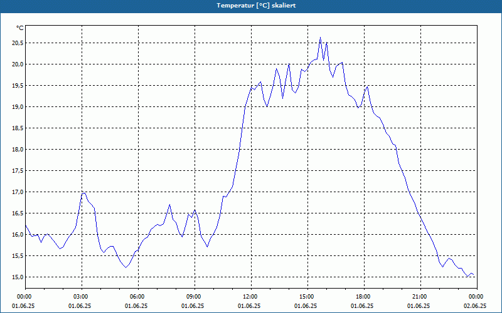Image resolution: width=502 pixels, height=313 pixels.
Task: Select the 15,0 y-axis value
Action: [x=18, y=277]
